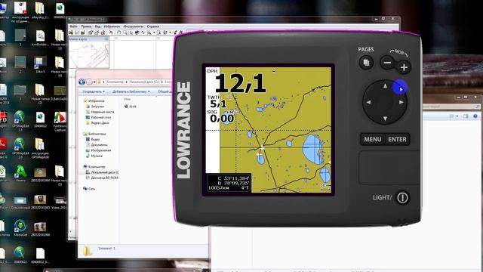Click the left arrow on the Lowrance keypad
483x272 pixels.
click(369, 102)
